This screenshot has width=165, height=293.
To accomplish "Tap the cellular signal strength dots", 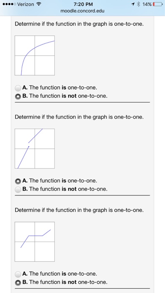I will coord(8,4).
